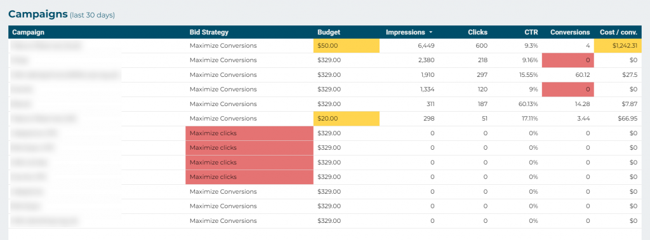This screenshot has width=650, height=240.
Task: Sort by the Bid Strategy column header
Action: [x=209, y=32]
